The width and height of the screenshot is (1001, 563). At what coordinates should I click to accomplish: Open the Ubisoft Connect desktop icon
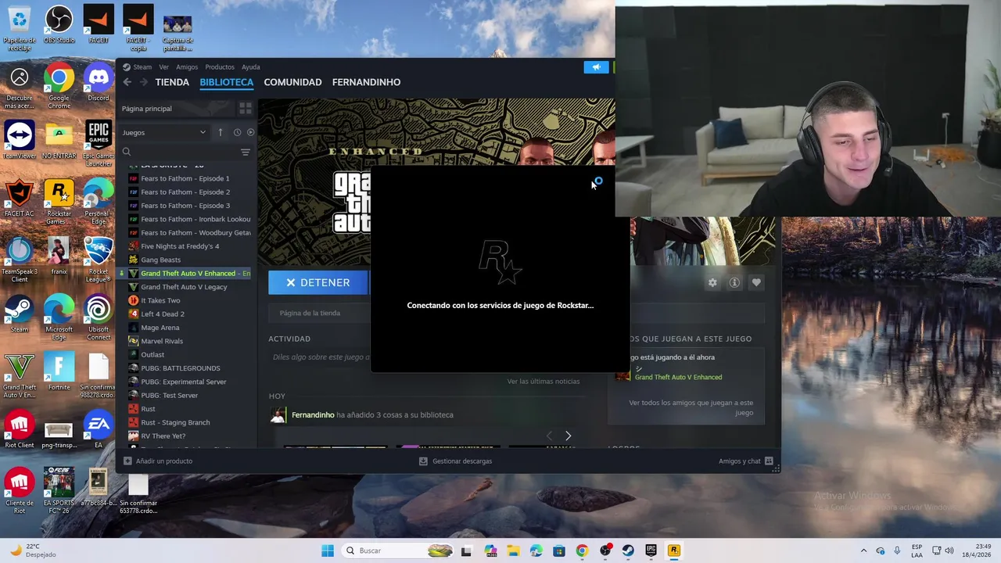99,317
